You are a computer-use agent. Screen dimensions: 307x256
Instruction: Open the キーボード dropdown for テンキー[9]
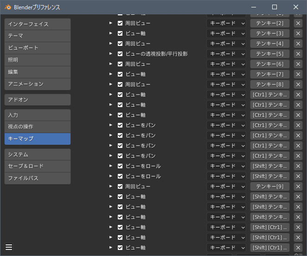[226, 186]
